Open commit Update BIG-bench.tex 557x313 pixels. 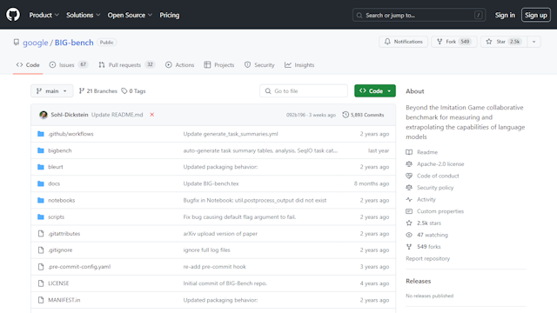(211, 183)
